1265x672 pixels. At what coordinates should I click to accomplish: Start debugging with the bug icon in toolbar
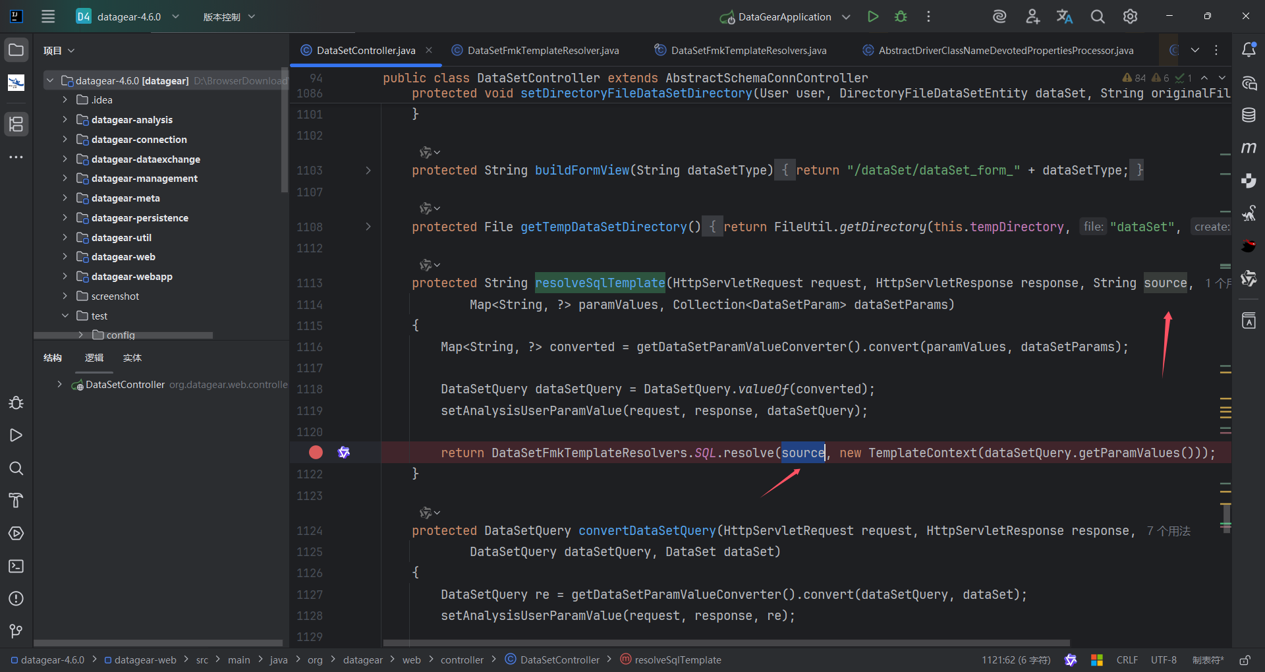click(x=901, y=16)
